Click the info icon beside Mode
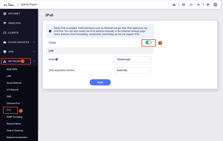223x141 pixels. click(57, 59)
